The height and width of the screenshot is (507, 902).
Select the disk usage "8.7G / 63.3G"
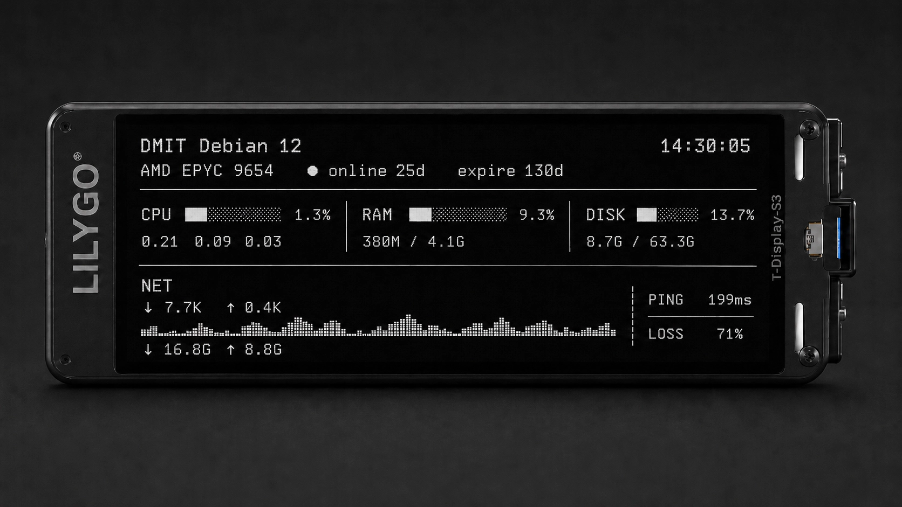[640, 242]
